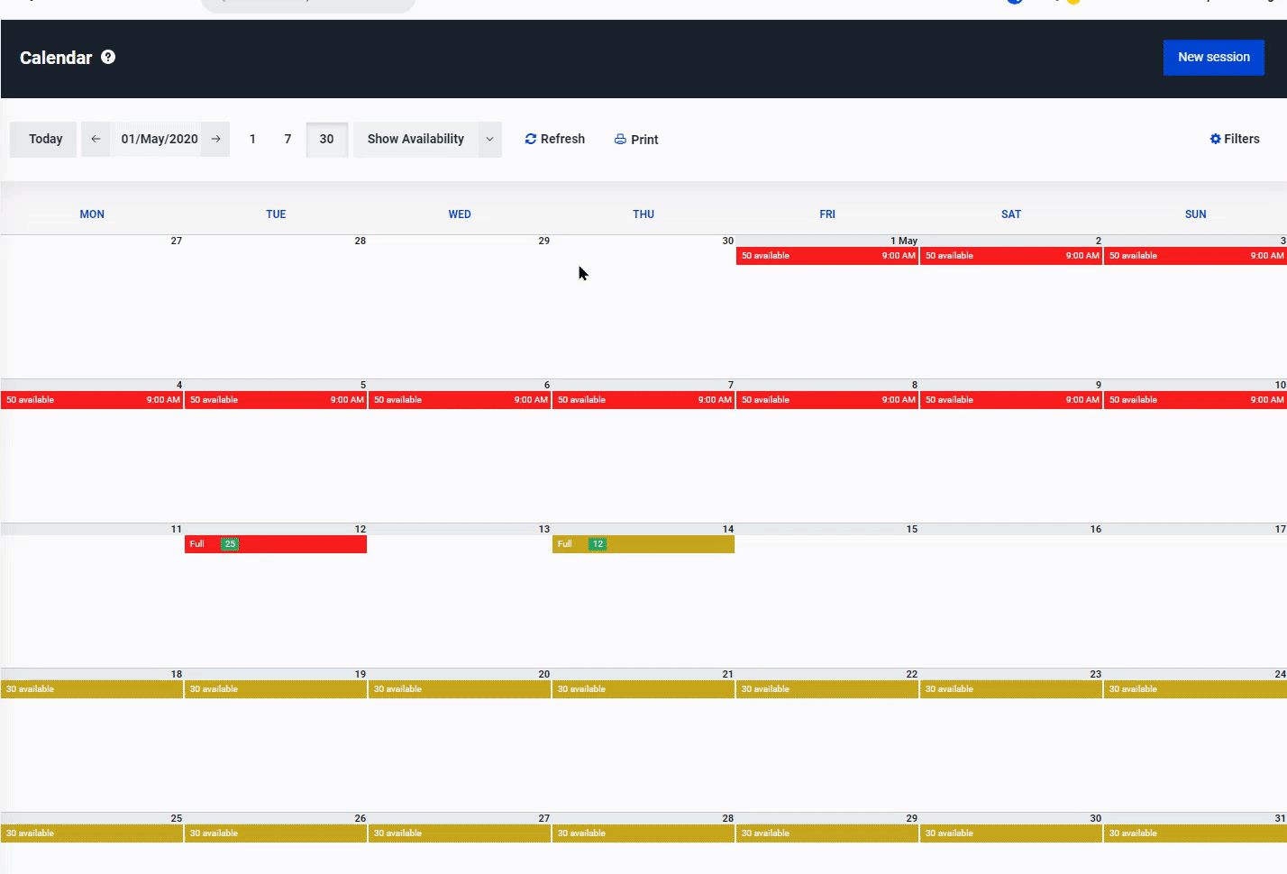Expand the Show Availability dropdown arrow

pos(489,139)
